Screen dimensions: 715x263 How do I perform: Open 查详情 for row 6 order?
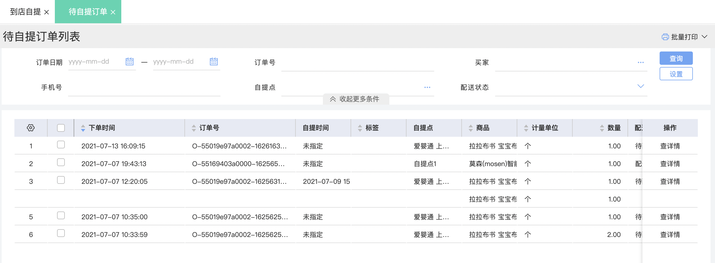670,235
